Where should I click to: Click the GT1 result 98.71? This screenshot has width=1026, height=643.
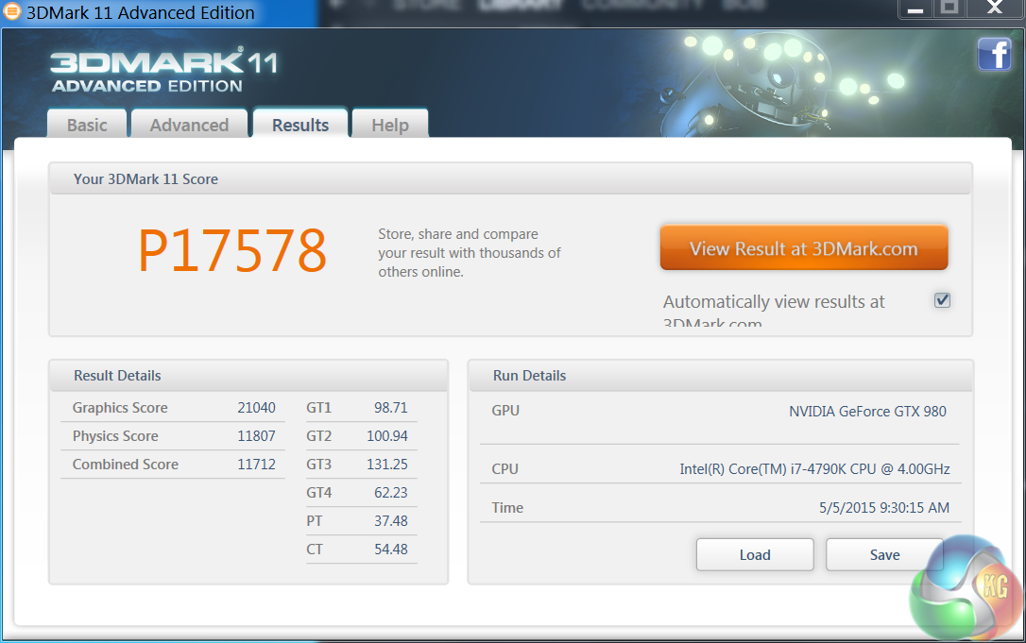[x=390, y=408]
